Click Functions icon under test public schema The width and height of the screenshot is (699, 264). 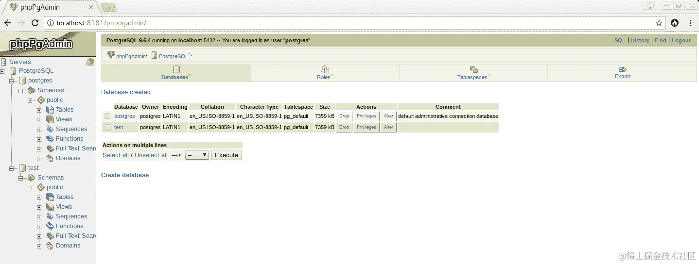tap(50, 226)
